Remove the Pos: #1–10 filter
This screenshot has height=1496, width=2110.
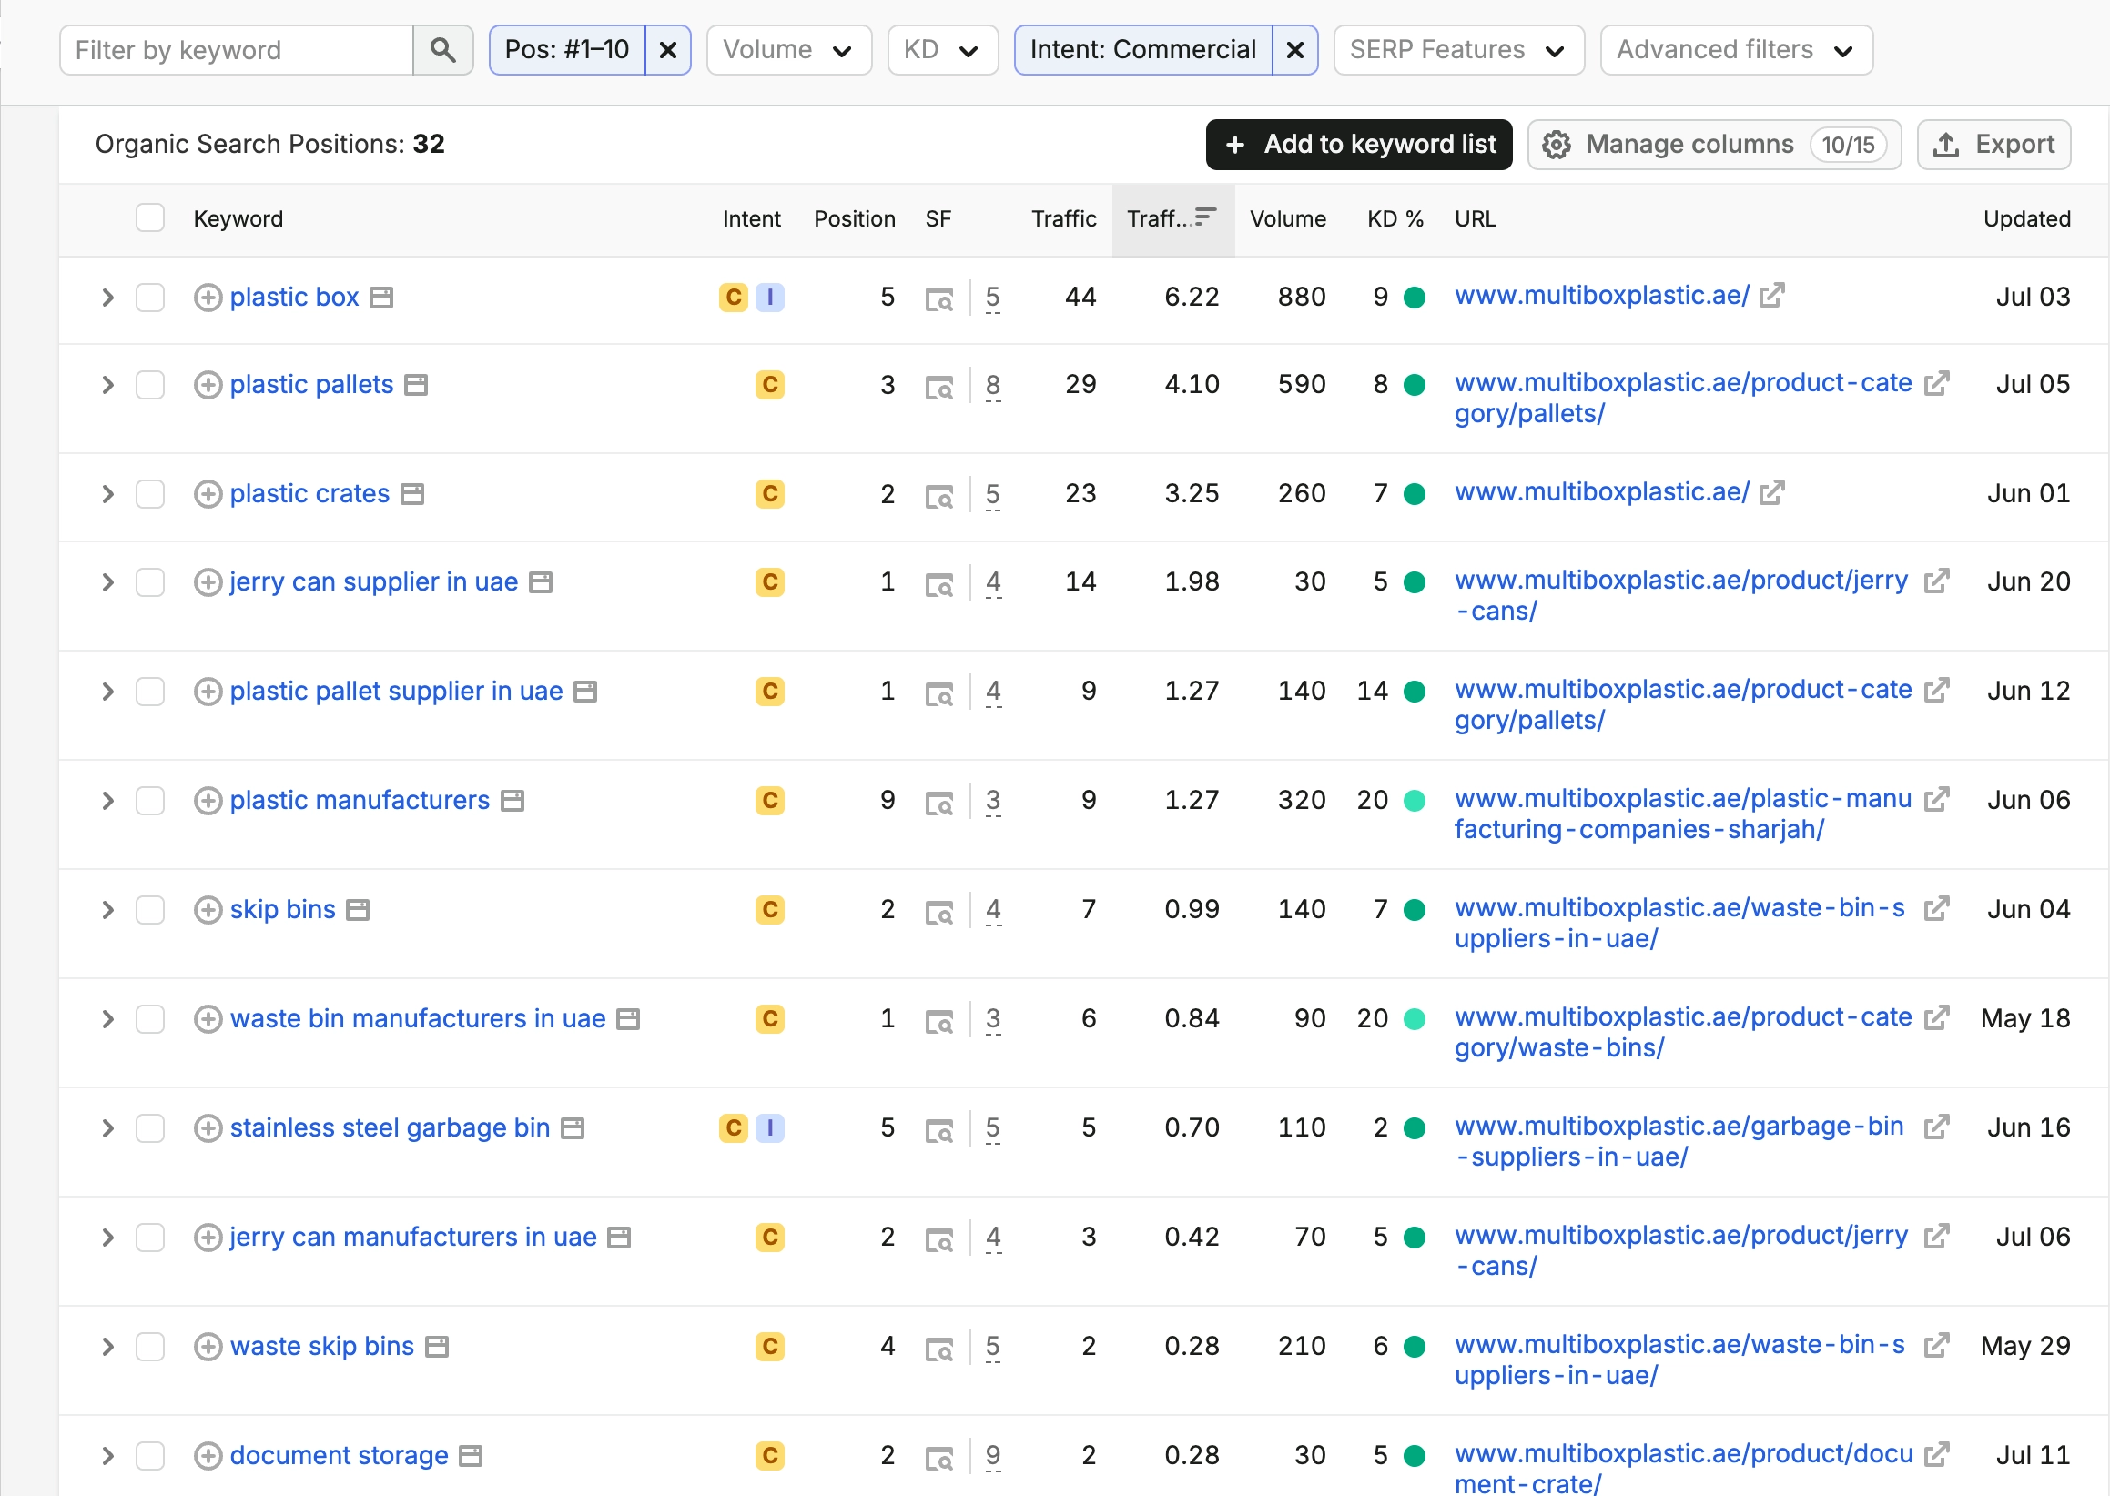coord(668,50)
